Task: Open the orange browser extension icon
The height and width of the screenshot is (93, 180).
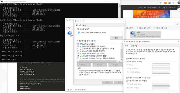Action: coord(166,3)
